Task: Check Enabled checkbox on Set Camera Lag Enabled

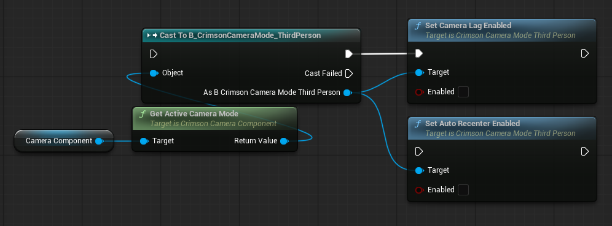Action: click(463, 92)
